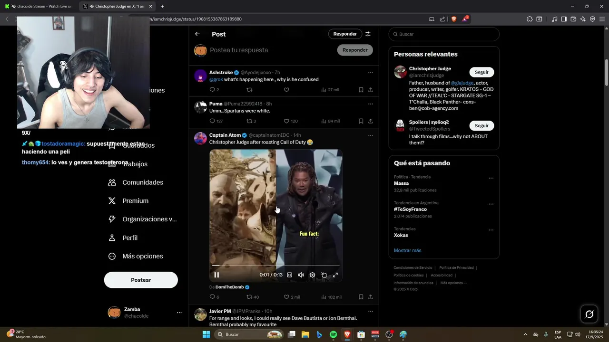The height and width of the screenshot is (342, 609).
Task: Open more options on Ashstroke's reply
Action: (371, 73)
